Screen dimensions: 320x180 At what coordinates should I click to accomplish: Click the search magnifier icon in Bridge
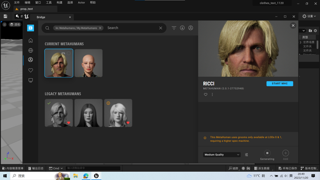click(x=47, y=28)
